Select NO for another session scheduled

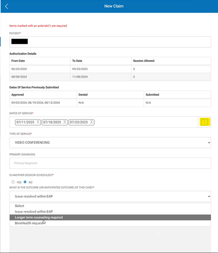tap(25, 182)
